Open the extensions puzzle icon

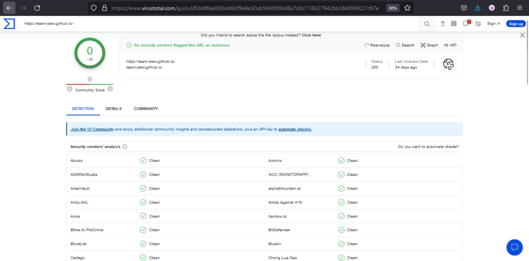click(x=506, y=8)
